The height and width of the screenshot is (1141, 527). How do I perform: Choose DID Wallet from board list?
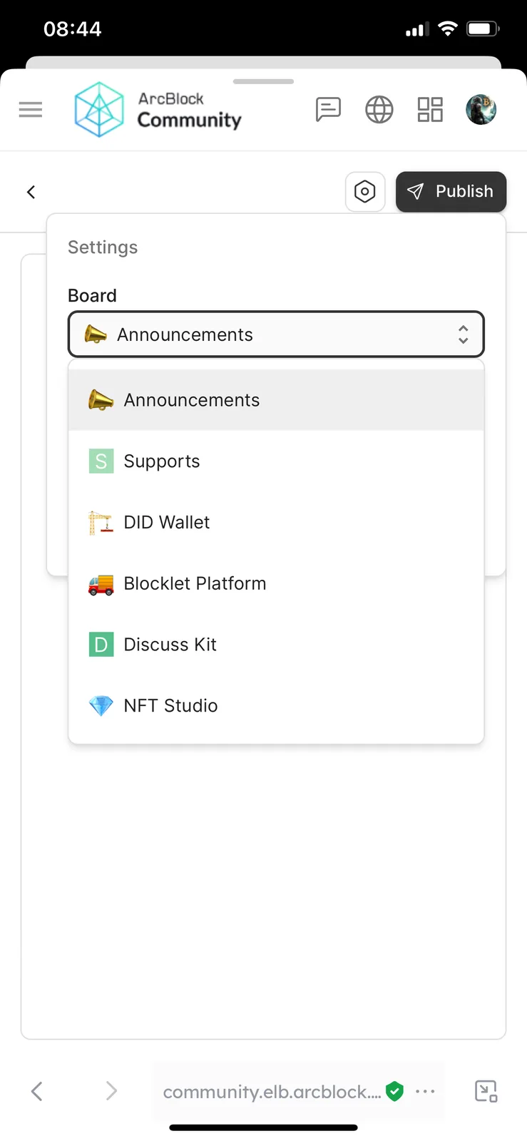click(x=276, y=523)
